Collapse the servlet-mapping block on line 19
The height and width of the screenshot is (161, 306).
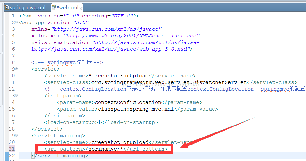coord(16,136)
